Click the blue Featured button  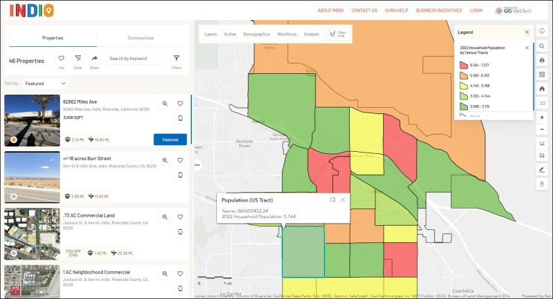[x=170, y=139]
